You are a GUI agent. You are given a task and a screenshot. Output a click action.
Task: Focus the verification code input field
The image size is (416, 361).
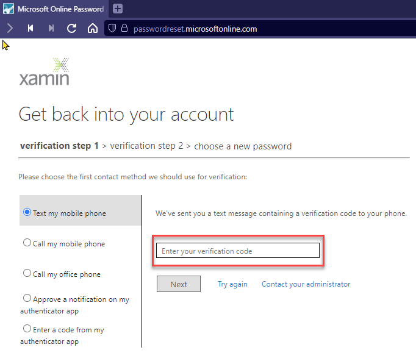coord(238,251)
